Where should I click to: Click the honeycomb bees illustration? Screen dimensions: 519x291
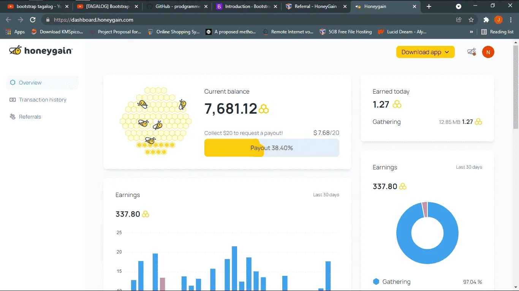155,121
